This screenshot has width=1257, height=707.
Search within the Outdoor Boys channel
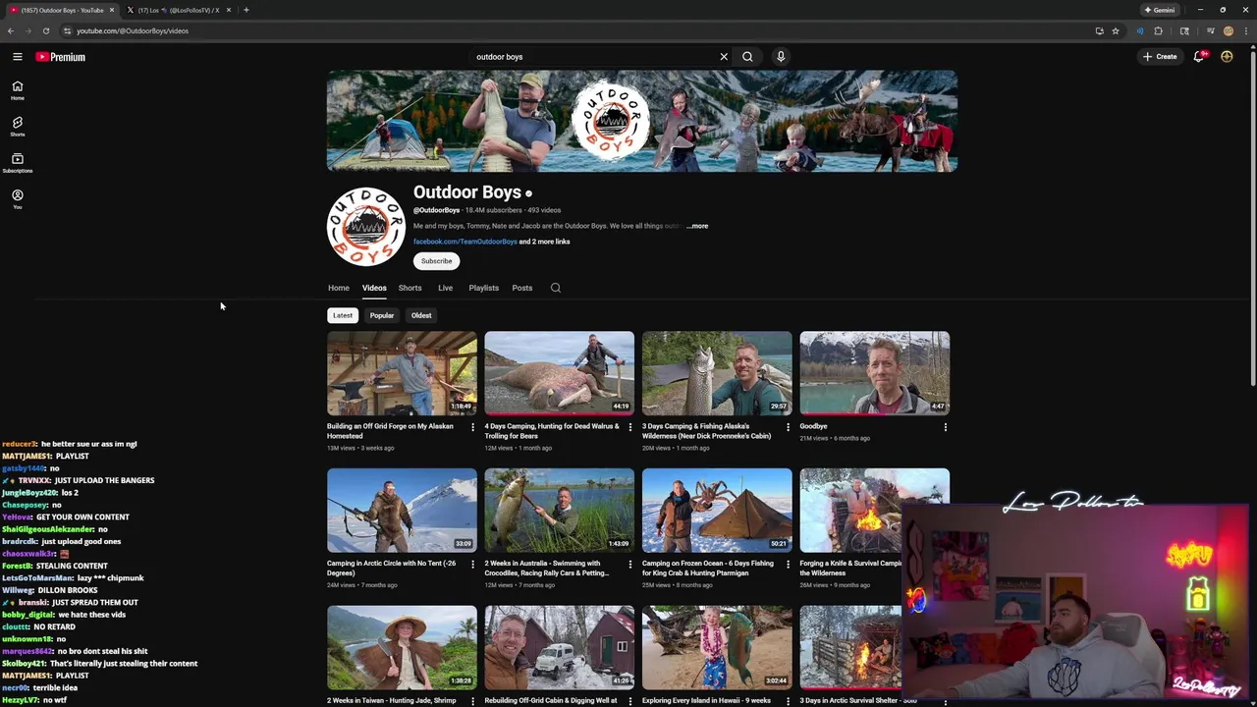pyautogui.click(x=556, y=288)
